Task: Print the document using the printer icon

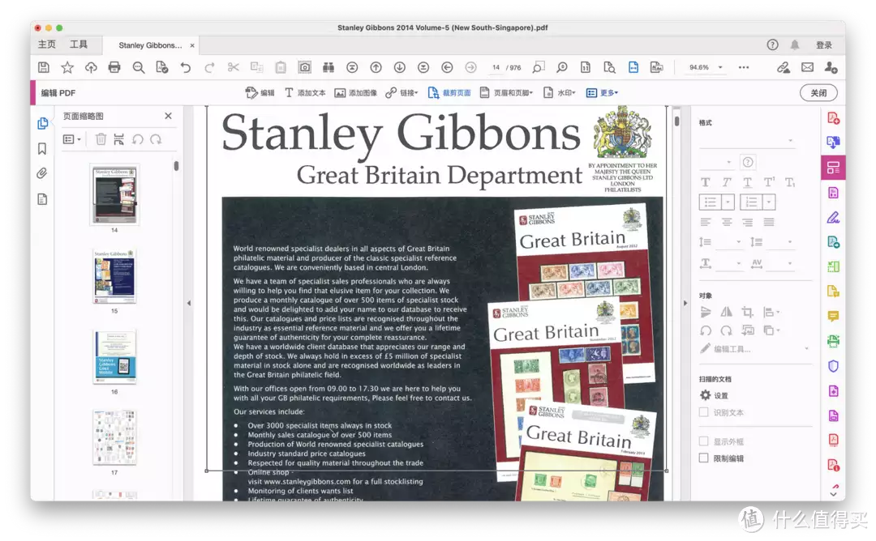Action: tap(114, 67)
